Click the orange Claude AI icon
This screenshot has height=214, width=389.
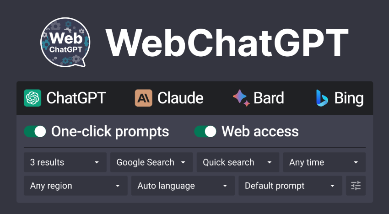tap(143, 98)
